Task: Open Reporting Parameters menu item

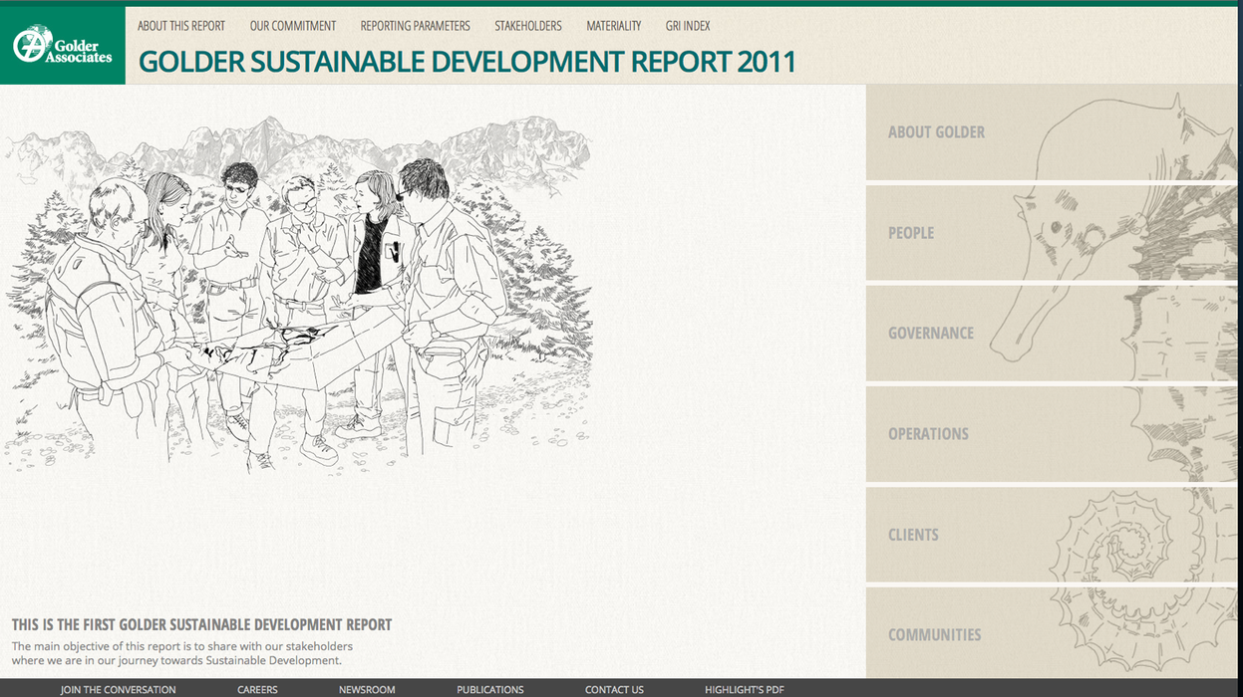Action: point(415,26)
